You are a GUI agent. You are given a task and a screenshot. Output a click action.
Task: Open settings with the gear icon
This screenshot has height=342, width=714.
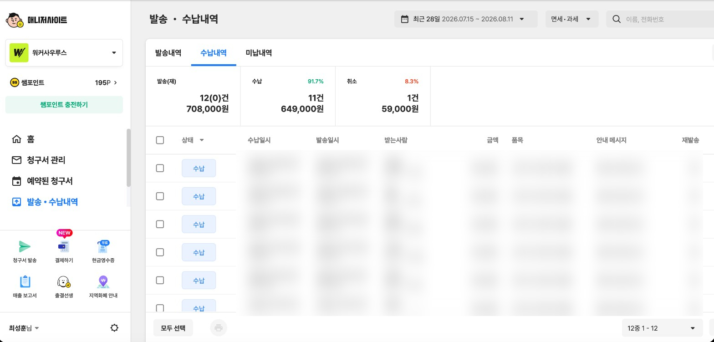pos(114,328)
